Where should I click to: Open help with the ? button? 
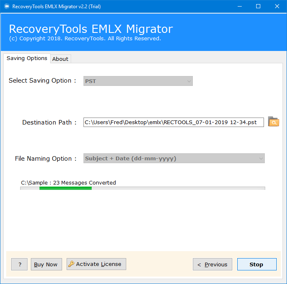point(19,264)
